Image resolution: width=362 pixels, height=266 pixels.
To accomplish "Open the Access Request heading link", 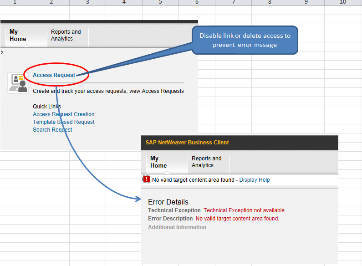I will [54, 75].
